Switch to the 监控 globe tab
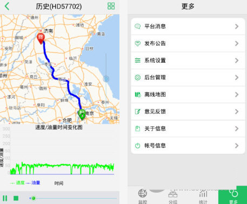Image resolution: width=247 pixels, height=204 pixels. coord(143,196)
